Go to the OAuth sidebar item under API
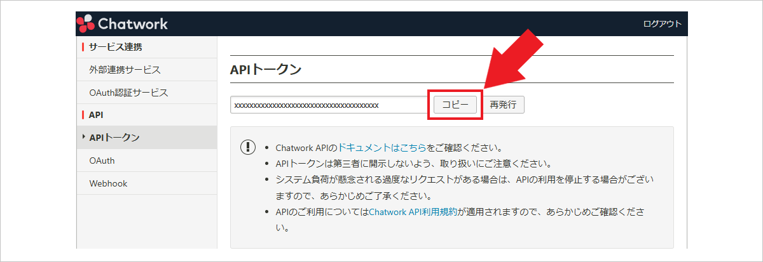 tap(102, 160)
